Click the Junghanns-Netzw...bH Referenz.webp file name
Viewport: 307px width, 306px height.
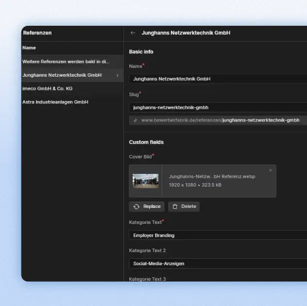(x=212, y=177)
